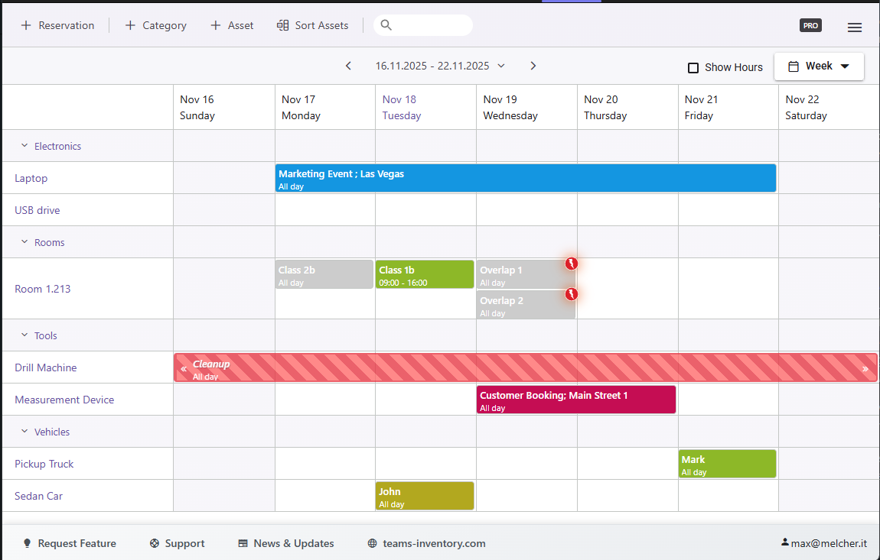Add a new Category from the toolbar
880x560 pixels.
tap(155, 24)
